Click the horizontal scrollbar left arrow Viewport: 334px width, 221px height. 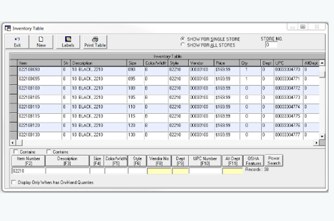tap(13, 143)
